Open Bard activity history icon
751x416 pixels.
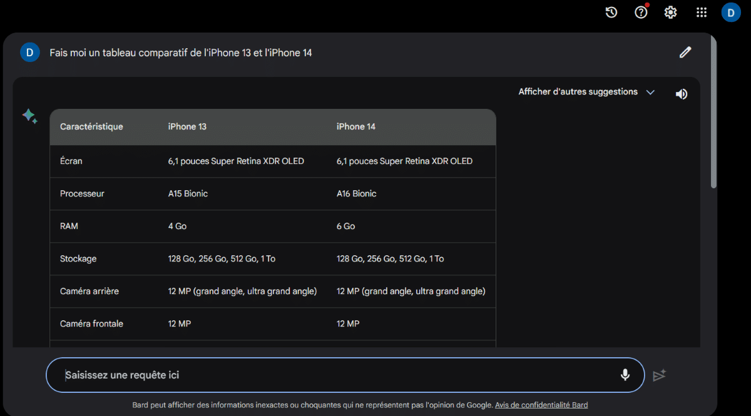click(x=611, y=13)
